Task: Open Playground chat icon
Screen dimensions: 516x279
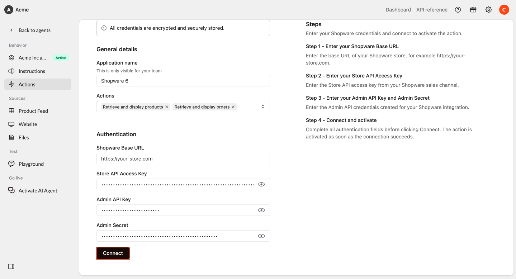Action: (x=11, y=164)
